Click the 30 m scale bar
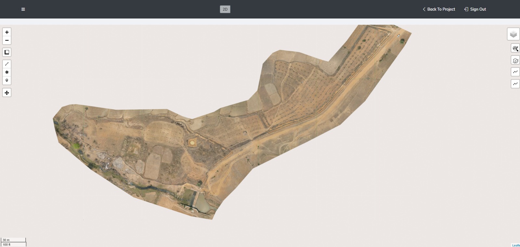Viewport: 520px width, 247px height. (13, 240)
